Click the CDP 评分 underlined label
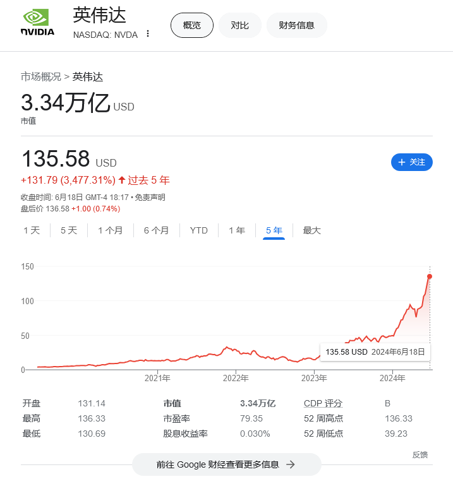The width and height of the screenshot is (453, 496). click(x=323, y=403)
